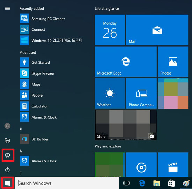Open Paint icon on the taskbar
This screenshot has height=189, width=192.
tap(186, 183)
